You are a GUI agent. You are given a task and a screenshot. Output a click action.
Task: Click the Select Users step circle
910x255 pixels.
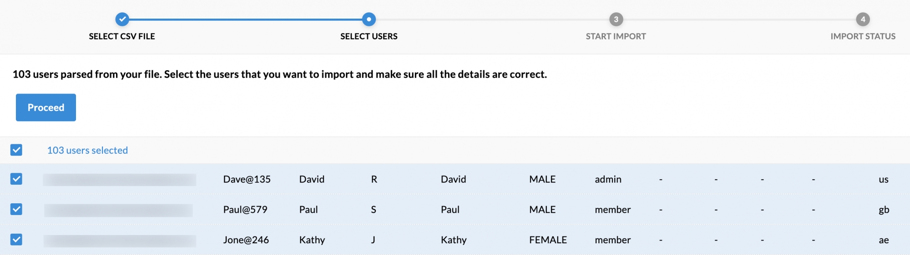369,19
